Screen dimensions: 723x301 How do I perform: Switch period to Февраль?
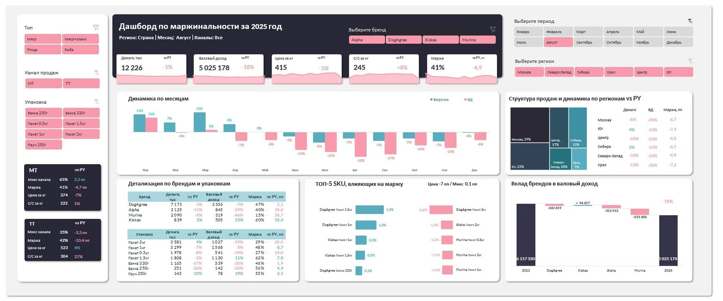pyautogui.click(x=559, y=32)
